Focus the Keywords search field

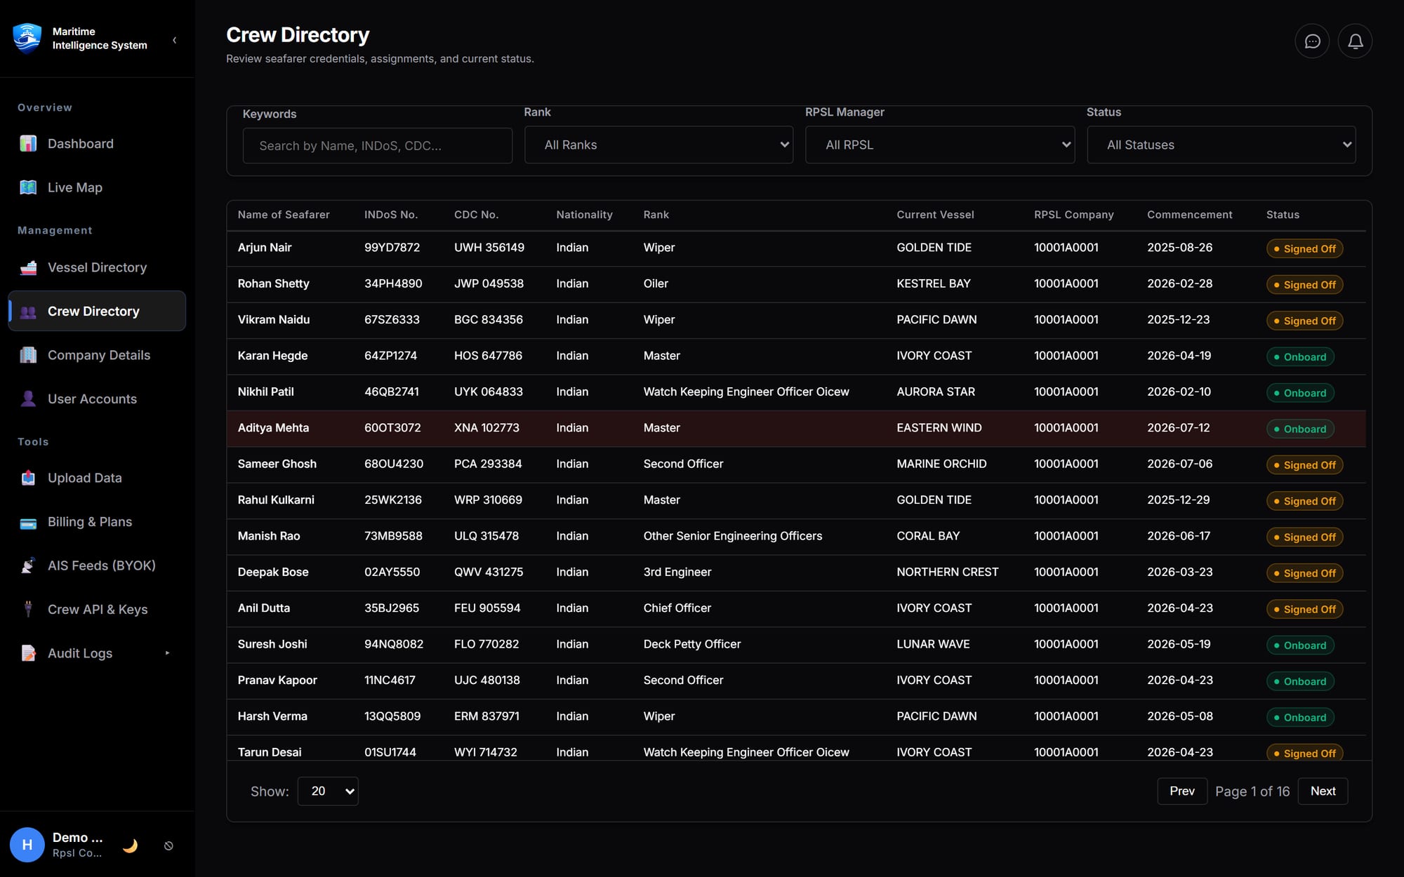[378, 145]
